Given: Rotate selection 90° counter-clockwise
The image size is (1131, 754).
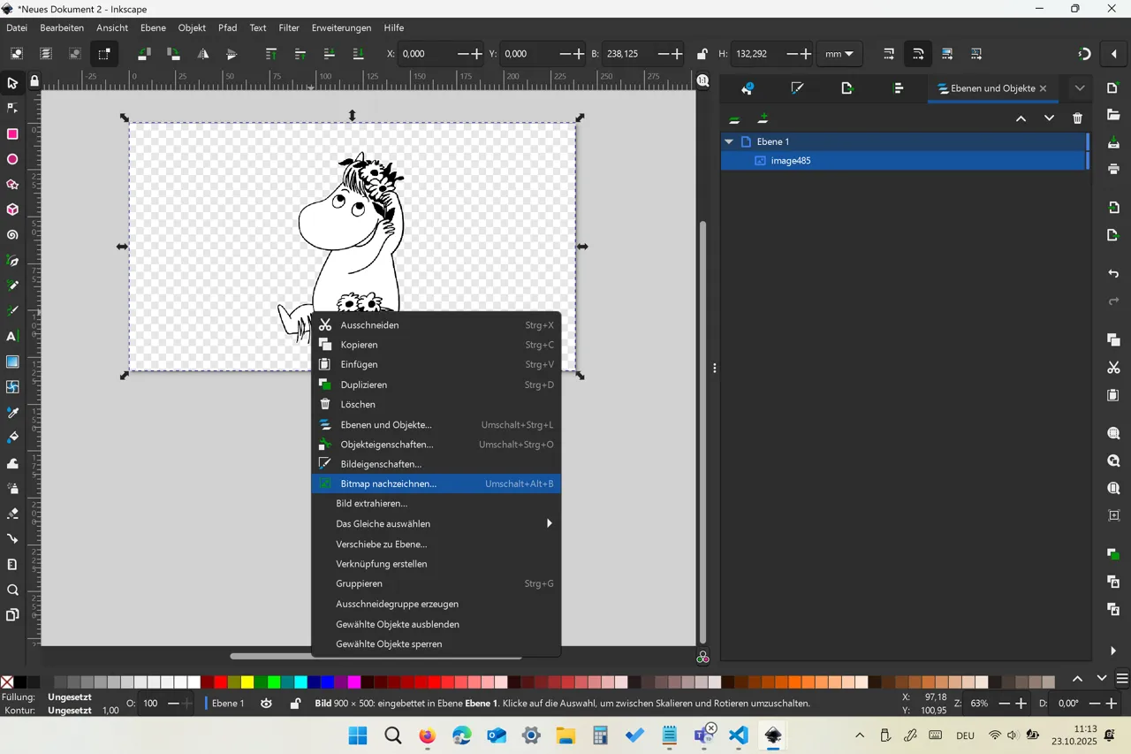Looking at the screenshot, I should coord(144,54).
